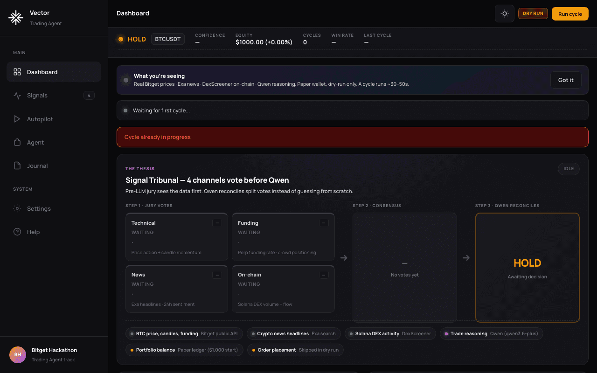This screenshot has height=373, width=597.
Task: Click the CONFIDENCE metric label
Action: (x=210, y=35)
